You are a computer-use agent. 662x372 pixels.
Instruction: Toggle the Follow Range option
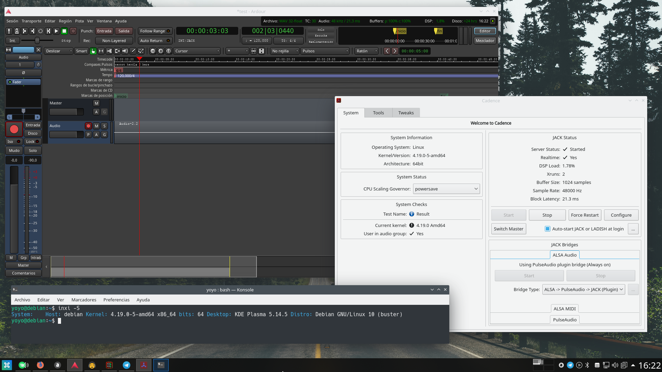(x=155, y=31)
